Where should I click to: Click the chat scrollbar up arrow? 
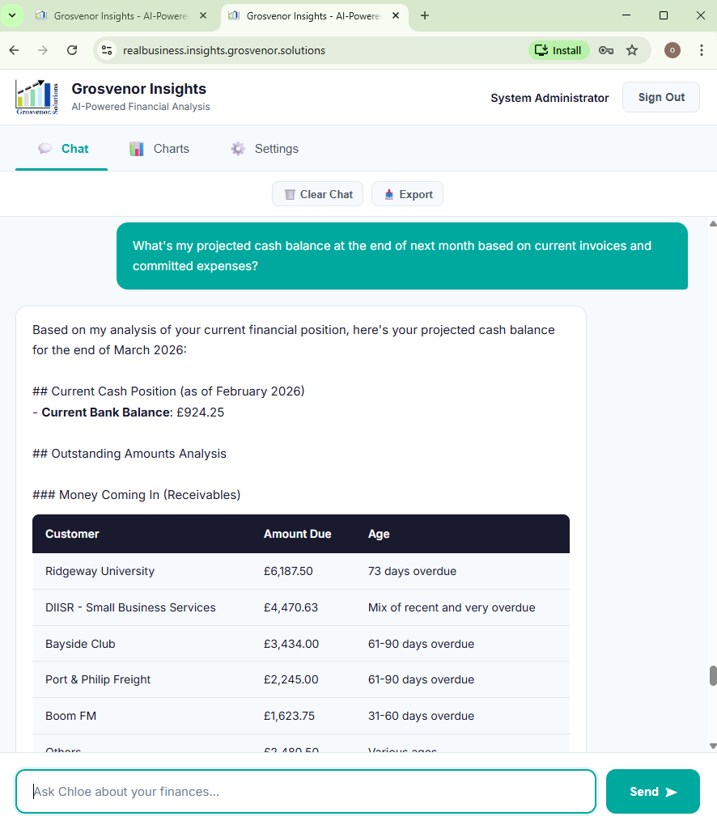tap(713, 224)
